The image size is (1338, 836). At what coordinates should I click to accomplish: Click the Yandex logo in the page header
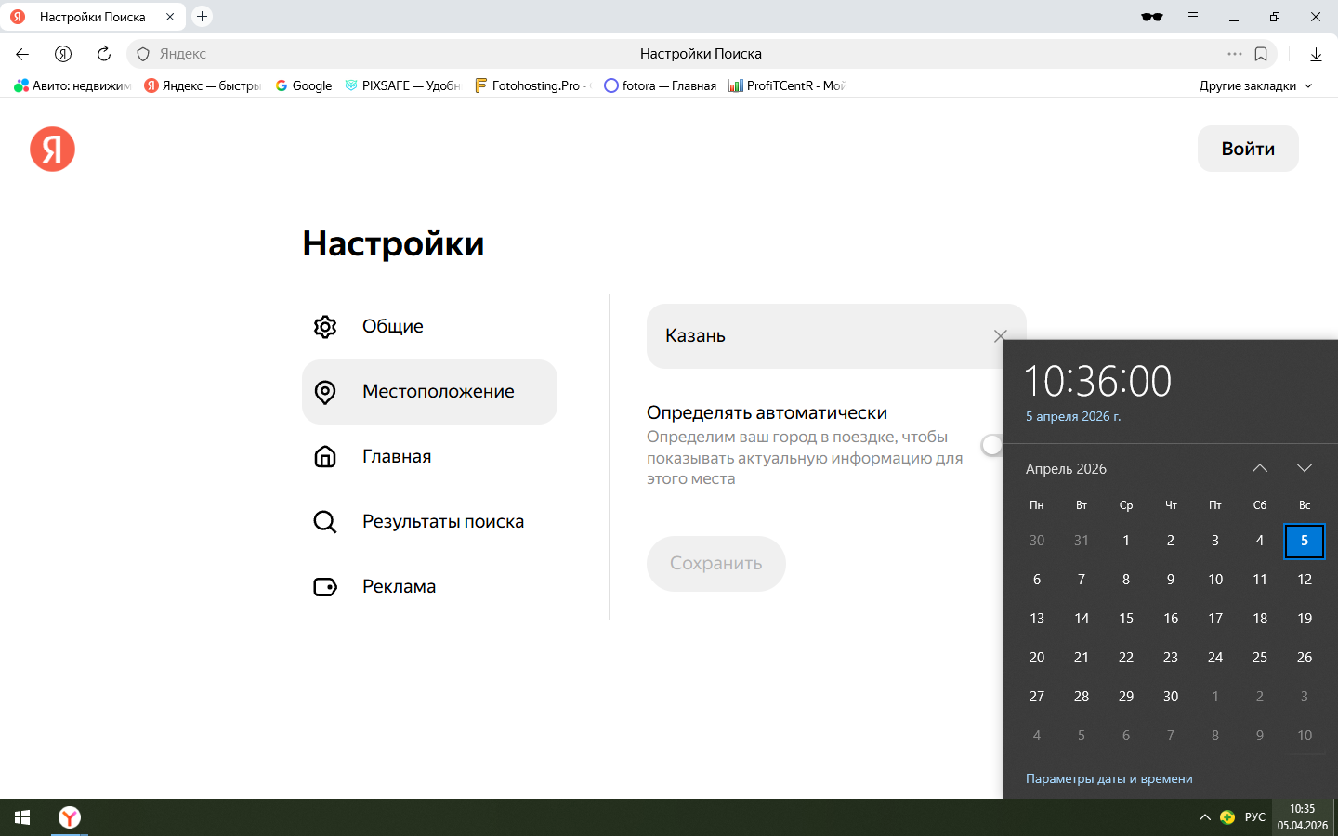(52, 150)
